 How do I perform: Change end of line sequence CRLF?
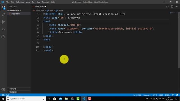161,95
